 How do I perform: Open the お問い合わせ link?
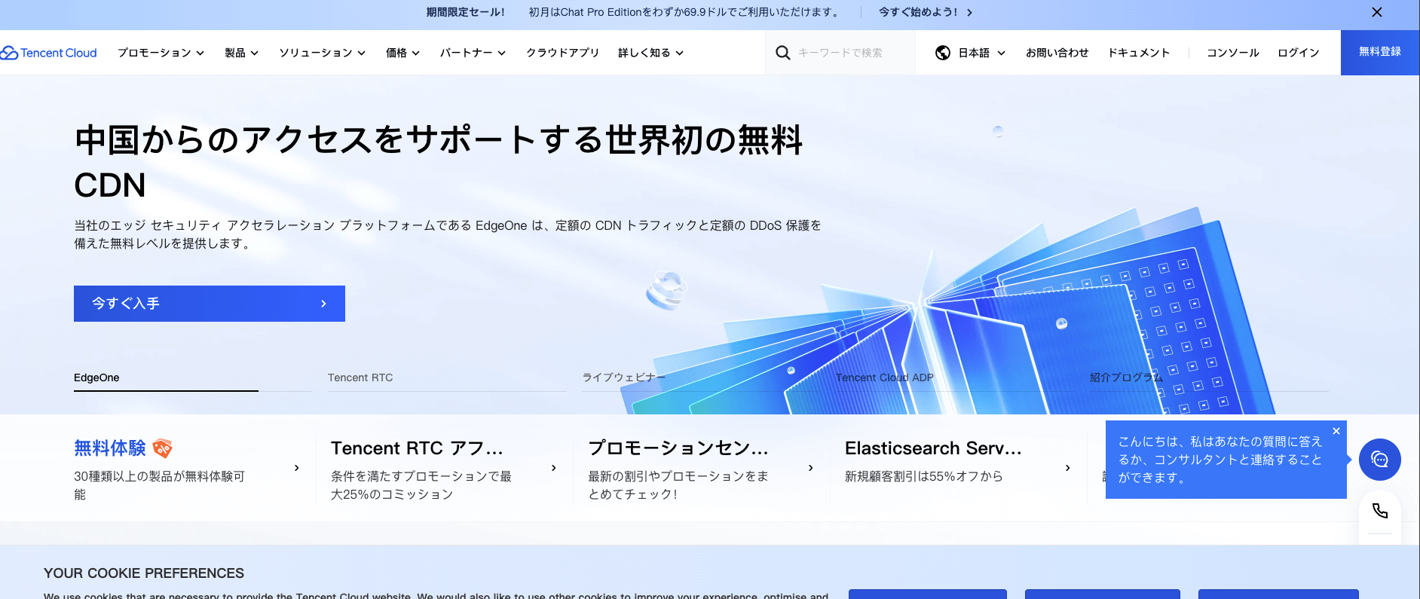point(1057,53)
